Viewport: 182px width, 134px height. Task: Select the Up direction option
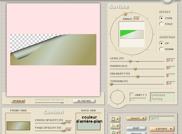tap(161, 43)
